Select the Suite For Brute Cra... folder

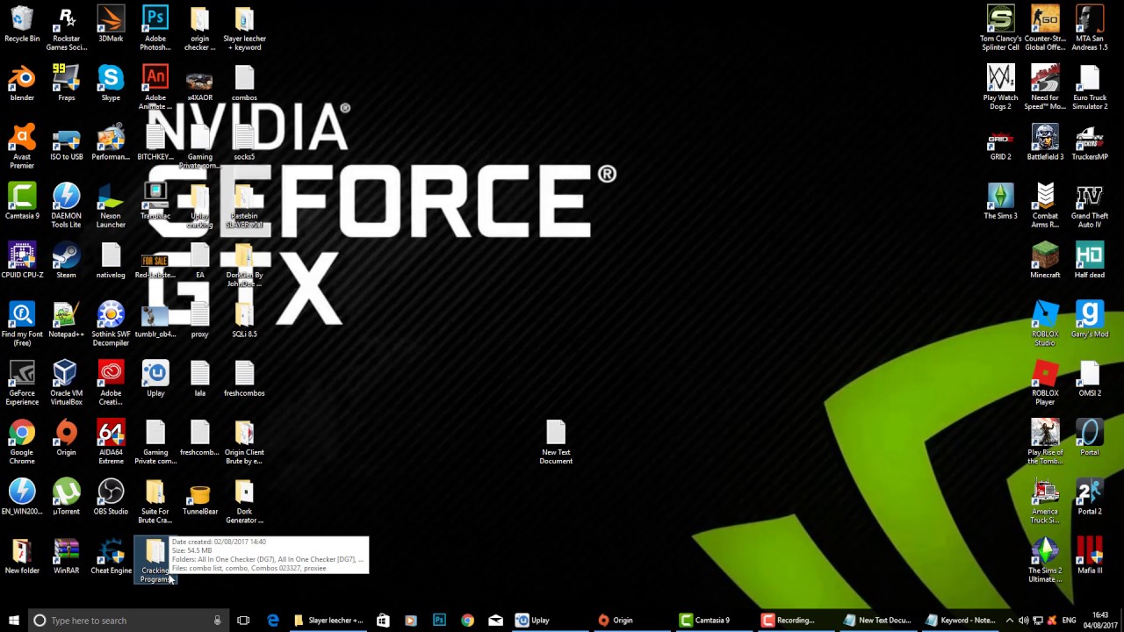(x=155, y=501)
